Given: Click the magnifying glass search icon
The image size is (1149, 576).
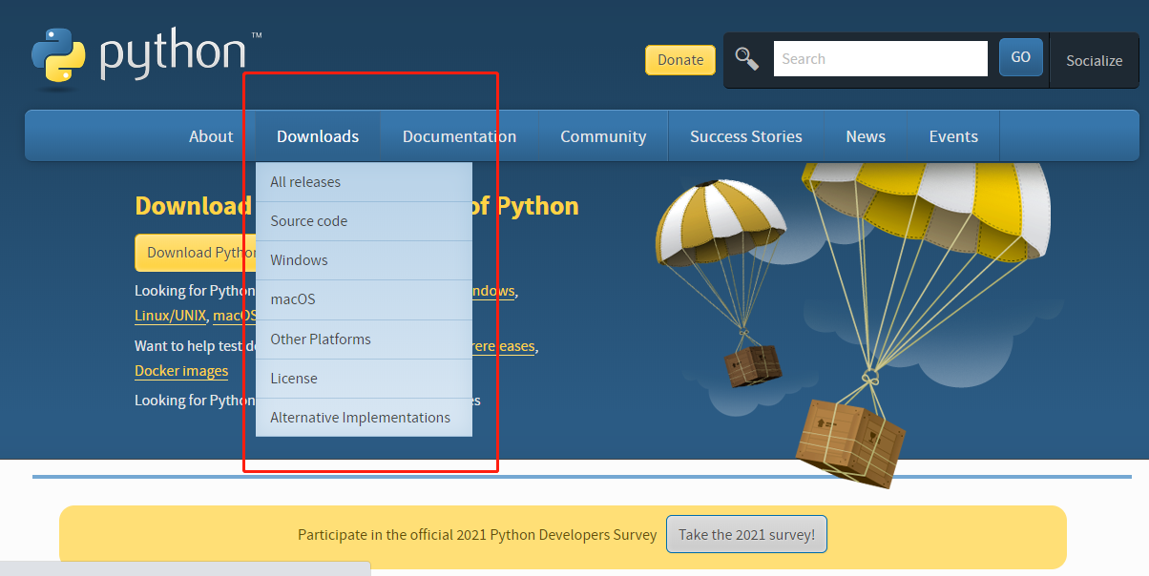Looking at the screenshot, I should pyautogui.click(x=747, y=59).
